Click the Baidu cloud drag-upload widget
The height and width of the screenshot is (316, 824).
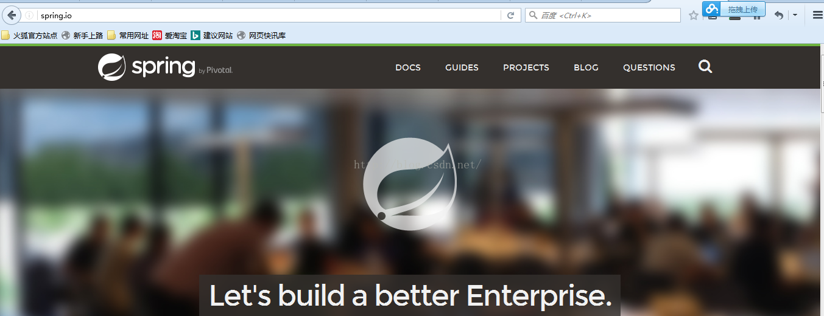pyautogui.click(x=734, y=9)
